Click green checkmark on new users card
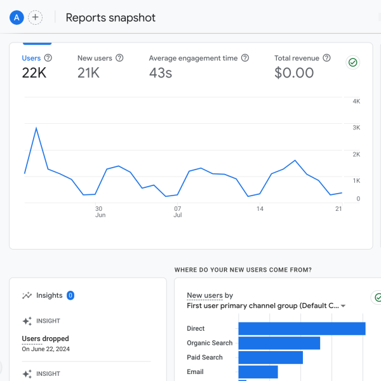The image size is (381, 381). (x=377, y=297)
